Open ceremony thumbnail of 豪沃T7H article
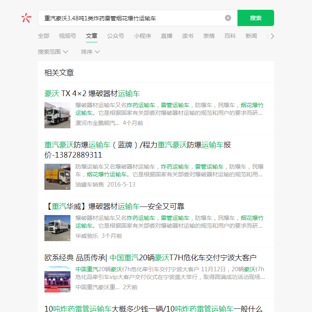Image resolution: width=312 pixels, height=312 pixels. click(x=57, y=279)
